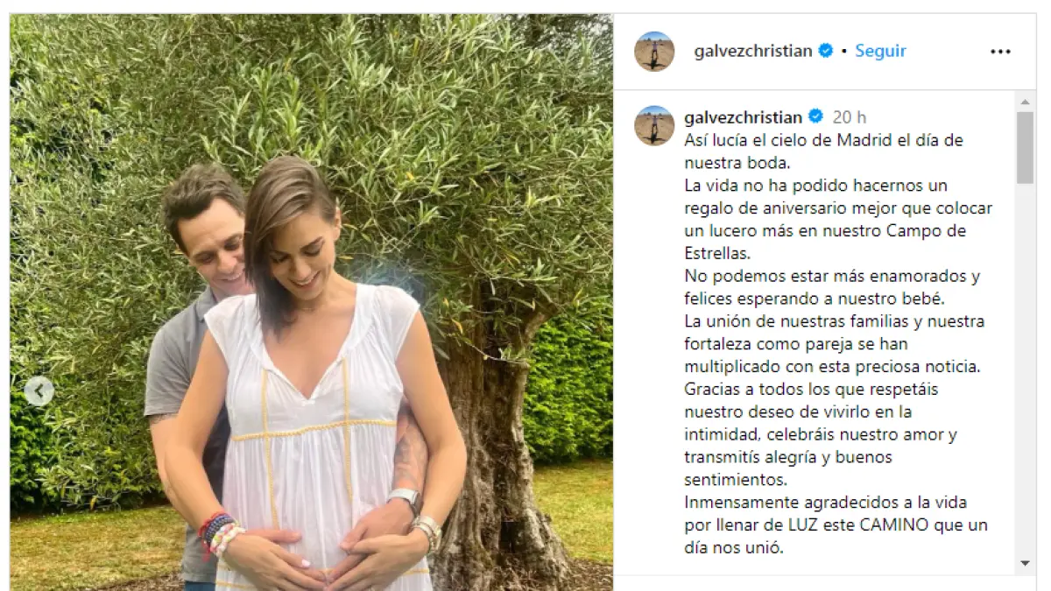Click the verified badge next to caption username

pos(815,117)
